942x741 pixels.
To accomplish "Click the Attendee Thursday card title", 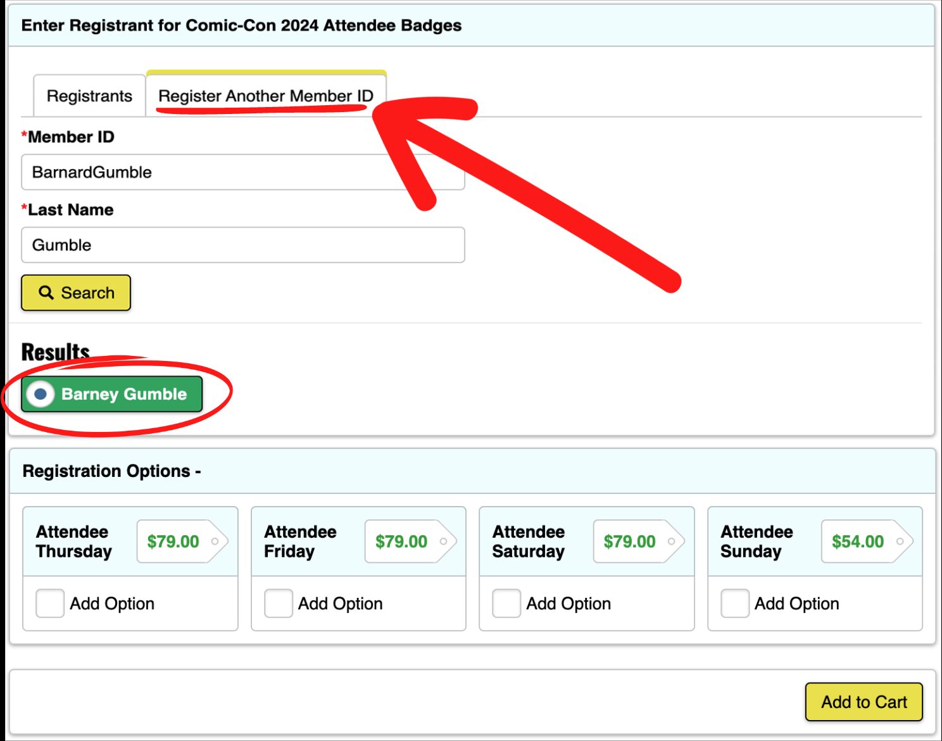I will click(x=73, y=541).
